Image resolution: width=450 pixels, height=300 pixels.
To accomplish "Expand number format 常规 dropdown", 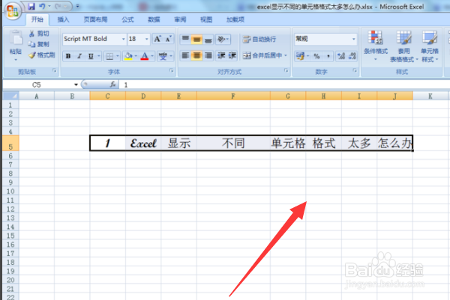I will pyautogui.click(x=353, y=39).
